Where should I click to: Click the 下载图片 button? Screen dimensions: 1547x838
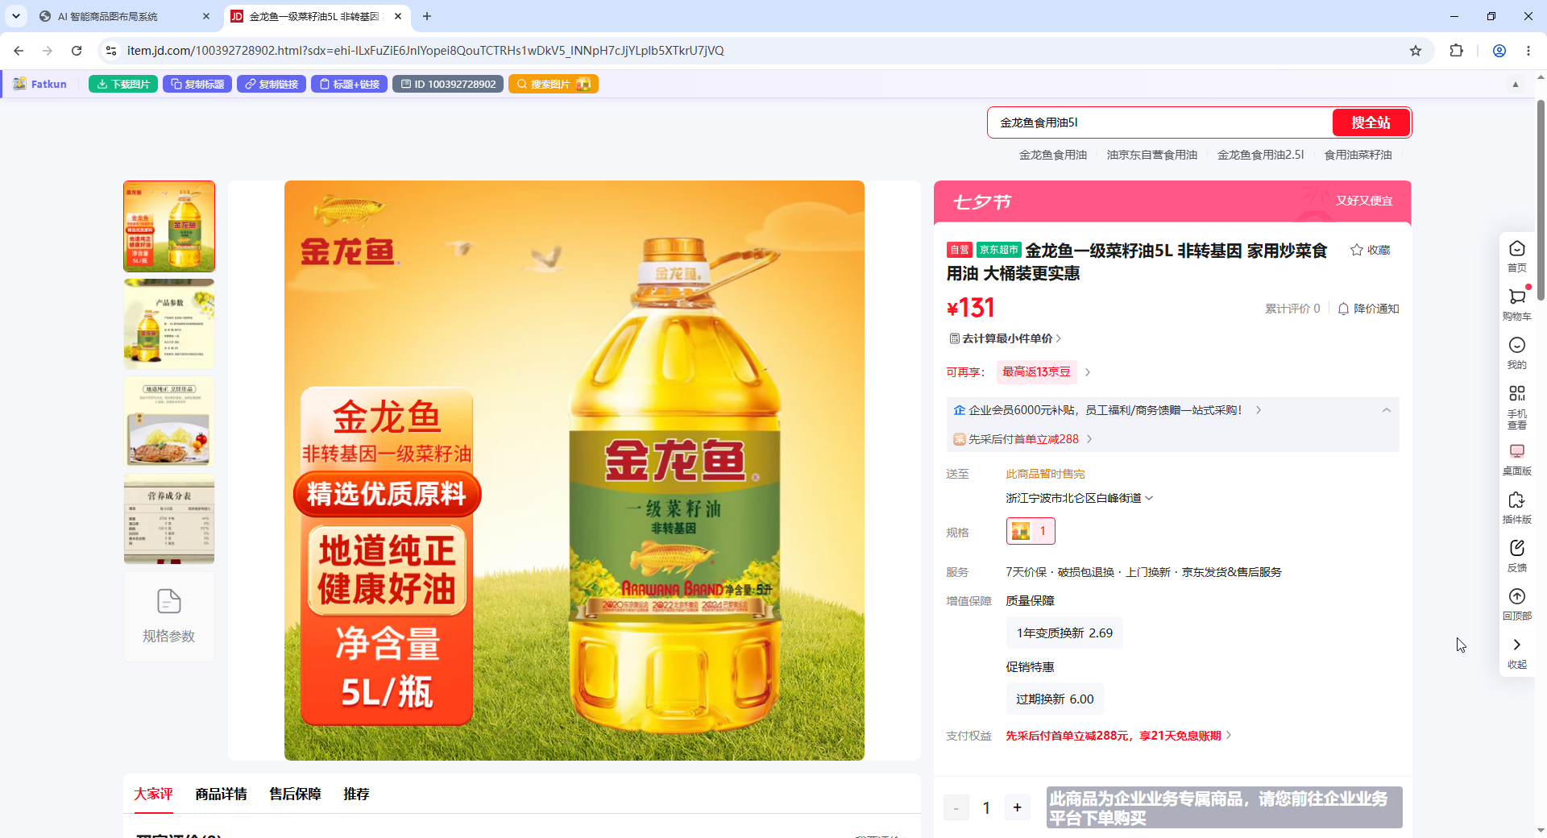(x=123, y=84)
